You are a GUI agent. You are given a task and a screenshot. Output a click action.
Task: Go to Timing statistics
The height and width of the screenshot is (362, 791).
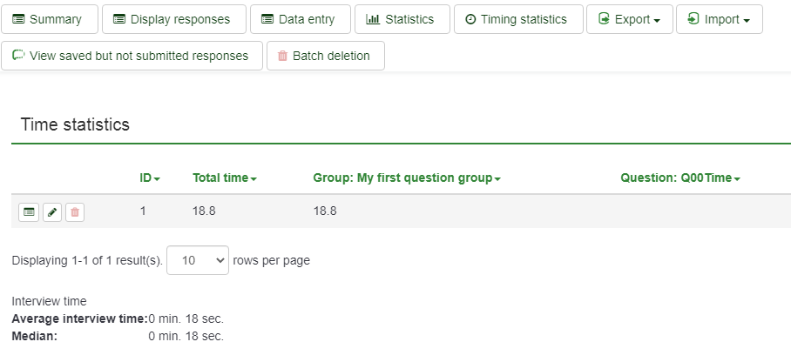pos(517,19)
